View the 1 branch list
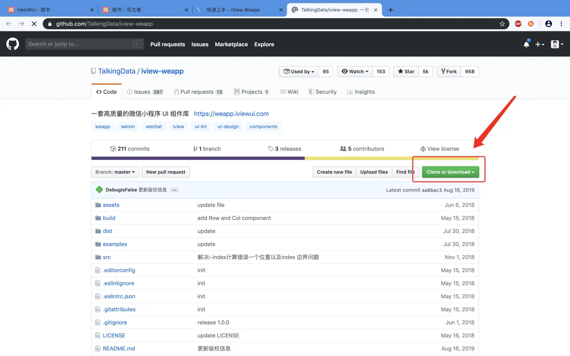This screenshot has height=356, width=570. [207, 149]
